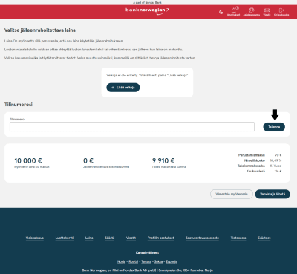297x274 pixels.
Task: Select Ruotsi country link
Action: pyautogui.click(x=134, y=261)
